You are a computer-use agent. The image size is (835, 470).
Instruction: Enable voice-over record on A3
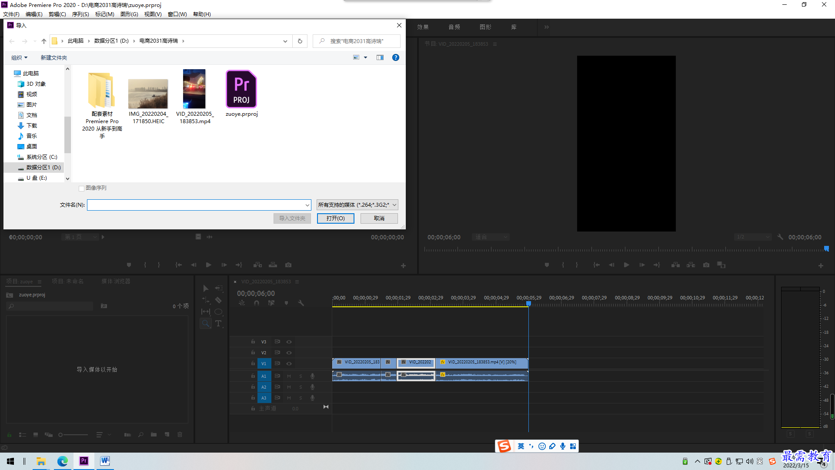click(312, 398)
